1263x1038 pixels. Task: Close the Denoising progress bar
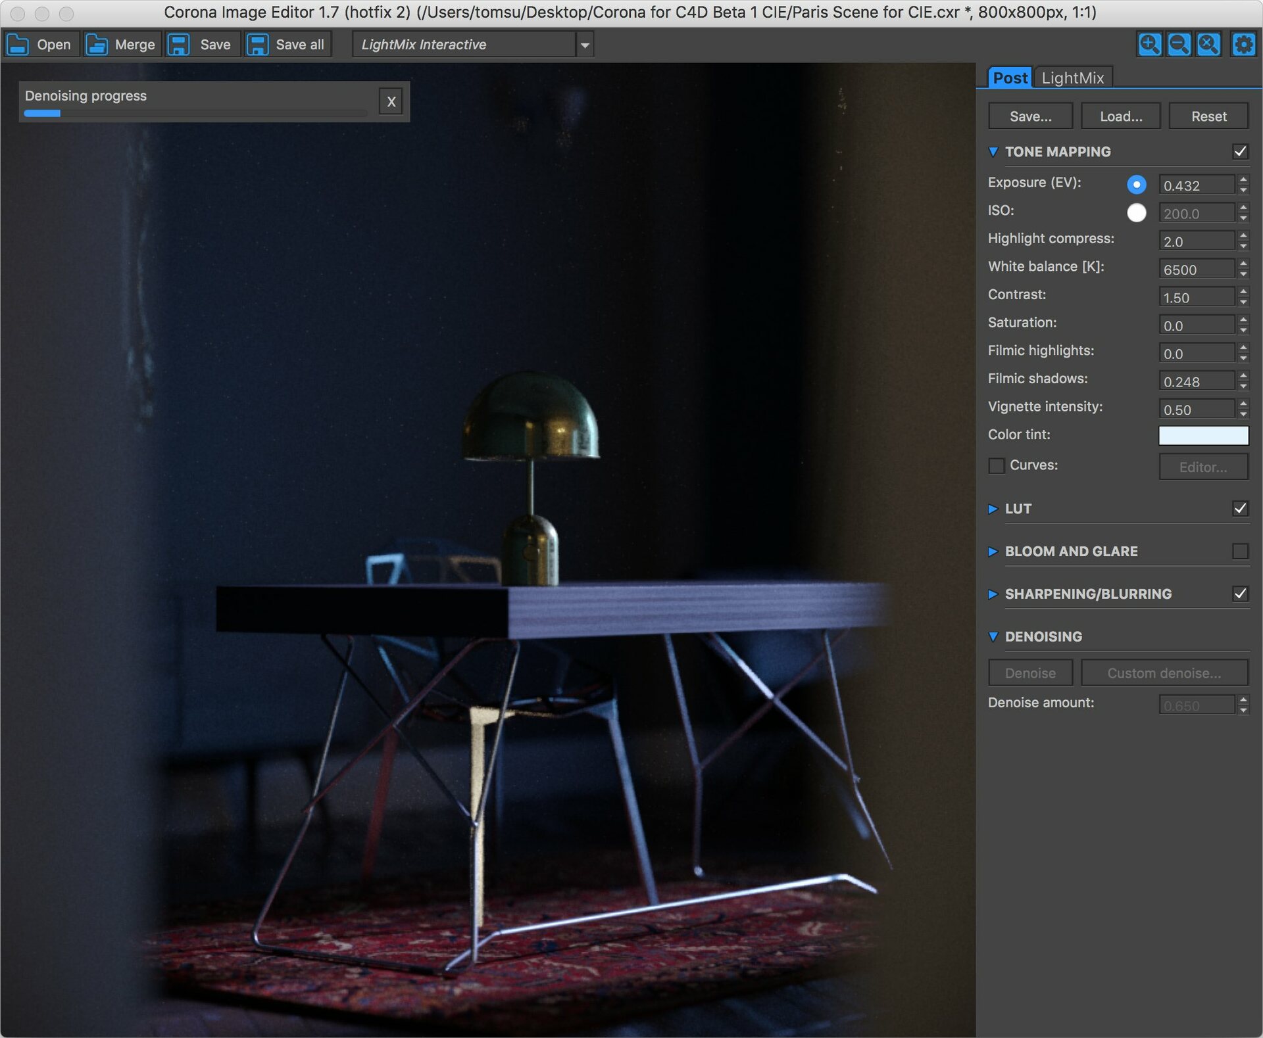(x=391, y=102)
